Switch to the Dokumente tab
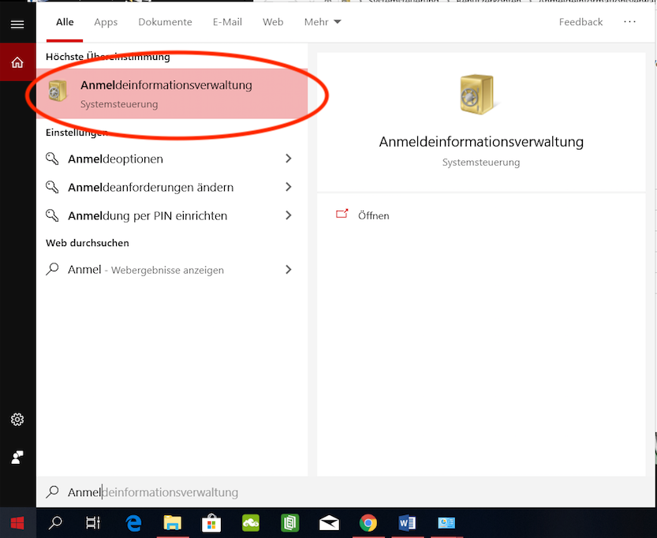Screen dimensions: 657x538 point(165,22)
